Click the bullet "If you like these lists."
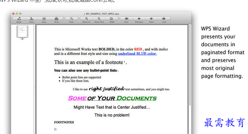This screenshot has height=134, width=248. pyautogui.click(x=76, y=81)
